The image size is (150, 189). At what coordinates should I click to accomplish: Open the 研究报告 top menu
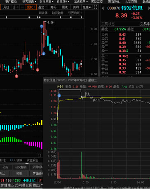(x=29, y=2)
